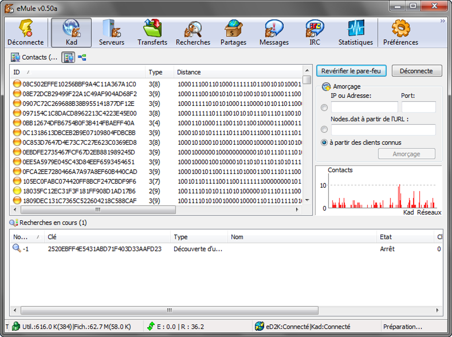Click the search icon of row -1

(17, 248)
